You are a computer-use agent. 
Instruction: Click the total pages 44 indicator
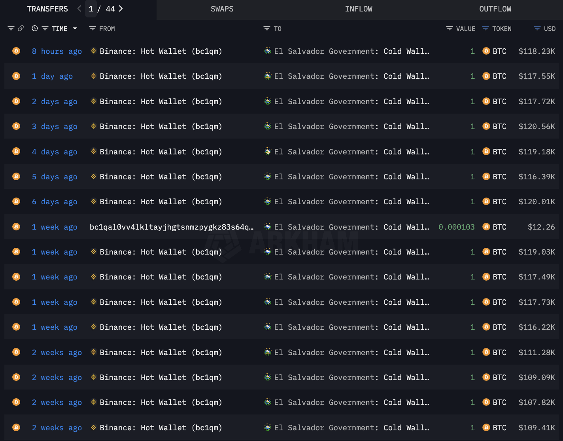click(110, 9)
